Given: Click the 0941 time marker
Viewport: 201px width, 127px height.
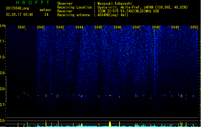Looking at the screenshot, I should 22,27.
